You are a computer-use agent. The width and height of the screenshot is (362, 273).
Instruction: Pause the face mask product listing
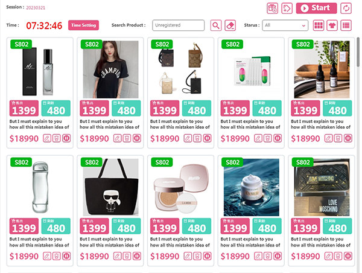tap(278, 138)
